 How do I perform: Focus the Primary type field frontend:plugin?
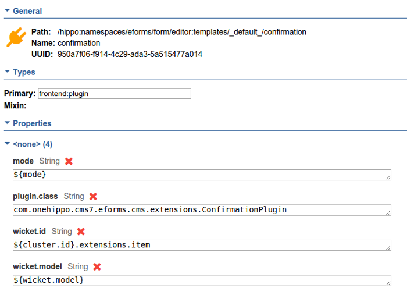115,94
